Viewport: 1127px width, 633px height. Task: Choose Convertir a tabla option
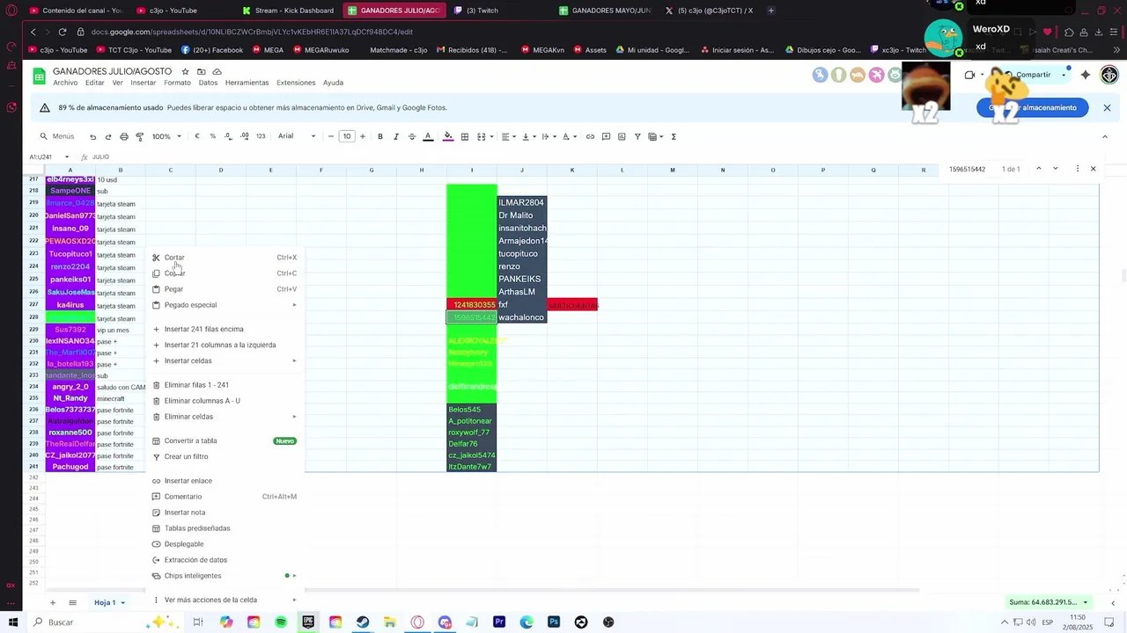225,440
